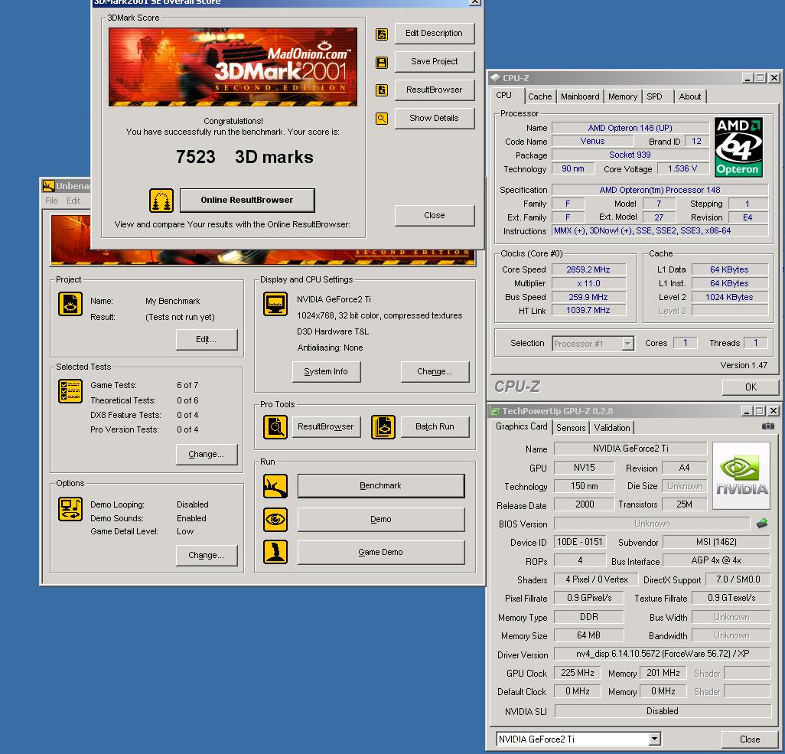The image size is (785, 754).
Task: Click the Pro Tools ResultBrowser button
Action: [326, 426]
